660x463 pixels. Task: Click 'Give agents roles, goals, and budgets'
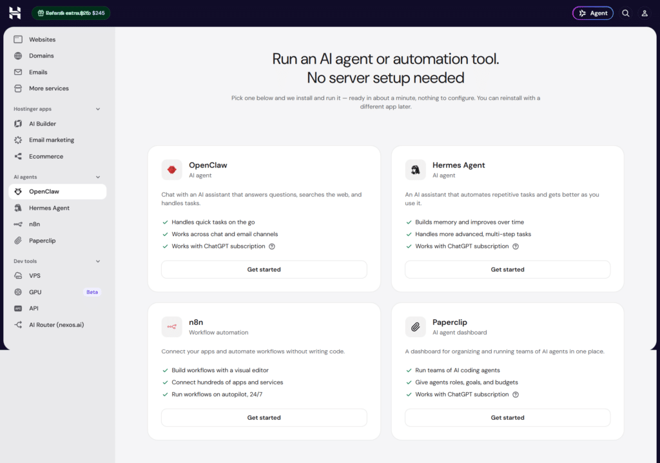click(467, 382)
